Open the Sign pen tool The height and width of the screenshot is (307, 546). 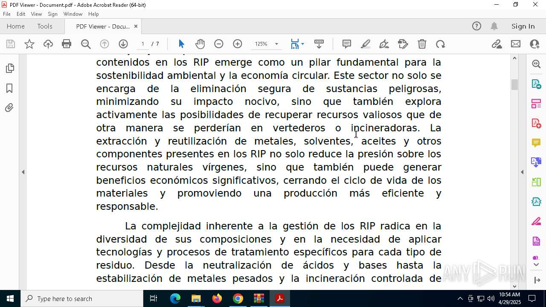pos(384,44)
